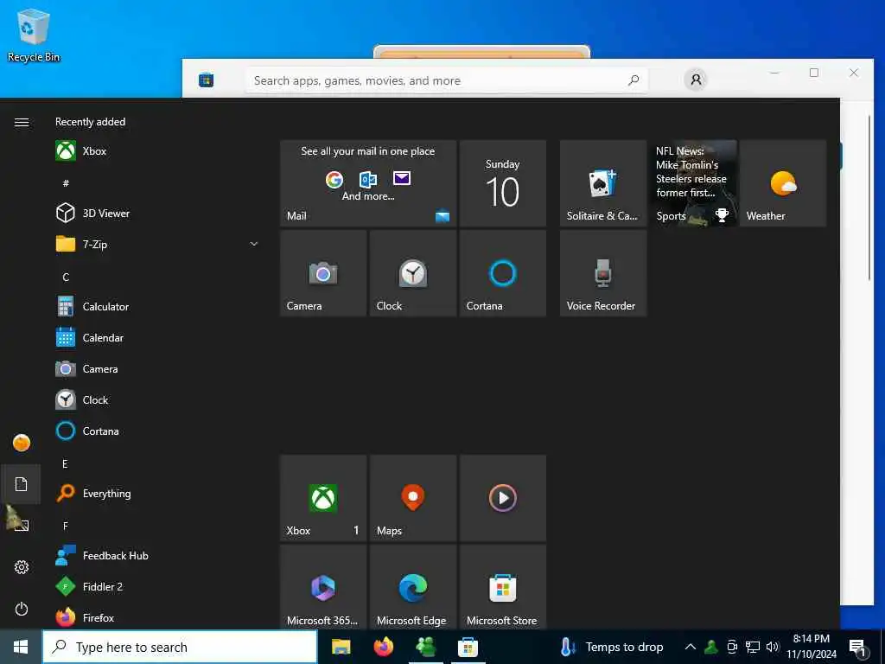Launch 3D Viewer from app list
The height and width of the screenshot is (664, 885).
(x=157, y=214)
